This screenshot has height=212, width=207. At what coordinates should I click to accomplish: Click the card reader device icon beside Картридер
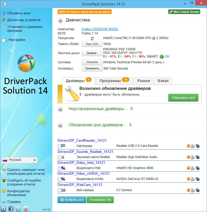(63, 146)
